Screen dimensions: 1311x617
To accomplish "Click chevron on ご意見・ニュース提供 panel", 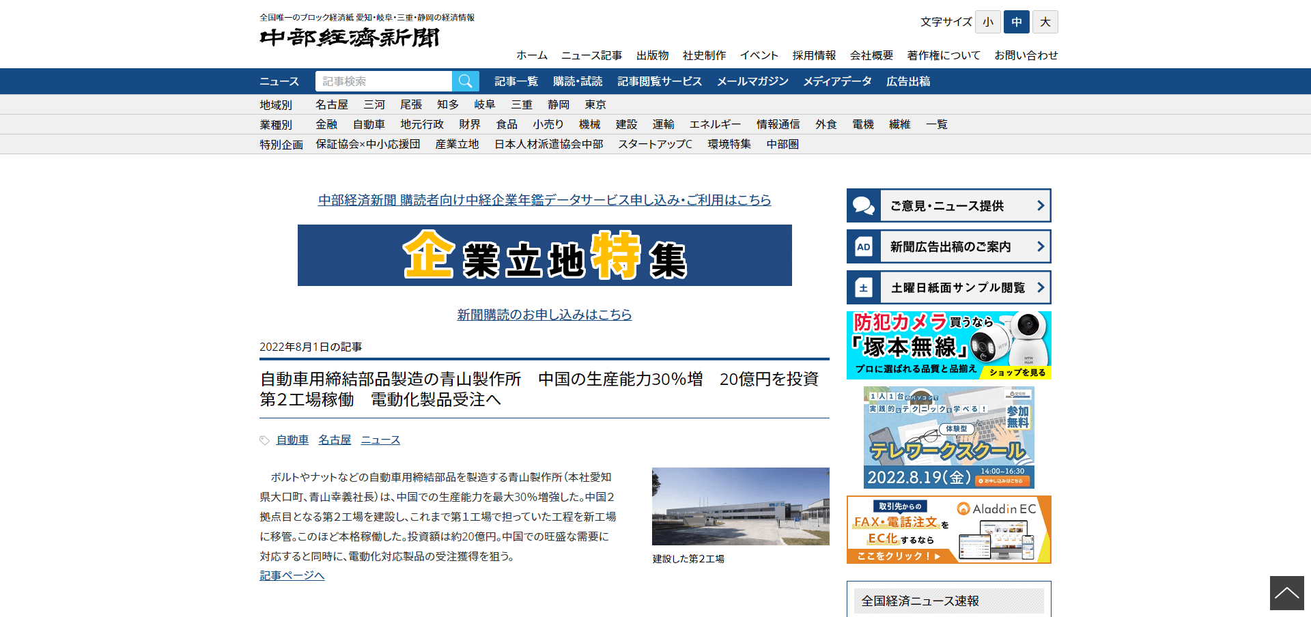I will [1040, 205].
